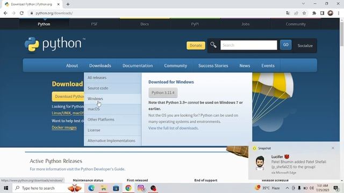The height and width of the screenshot is (193, 344).
Task: Click the volume speaker tray icon
Action: [x=312, y=188]
